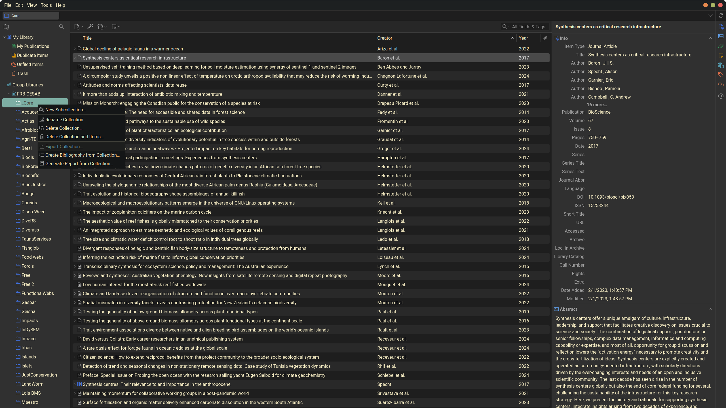This screenshot has width=726, height=408.
Task: Collapse the Abstract section
Action: pos(710,309)
